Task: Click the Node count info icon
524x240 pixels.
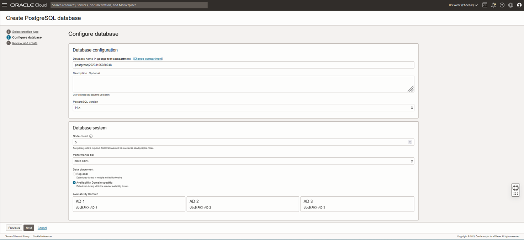Action: click(91, 136)
